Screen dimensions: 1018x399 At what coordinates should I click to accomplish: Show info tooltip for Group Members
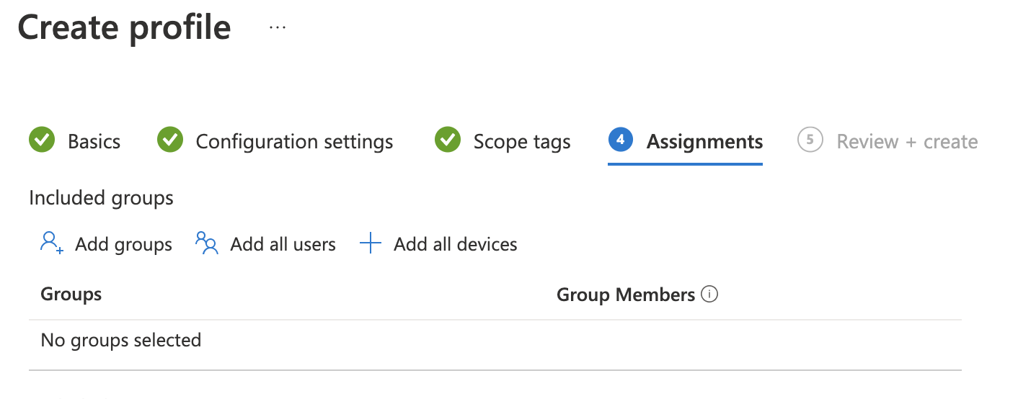coord(709,294)
